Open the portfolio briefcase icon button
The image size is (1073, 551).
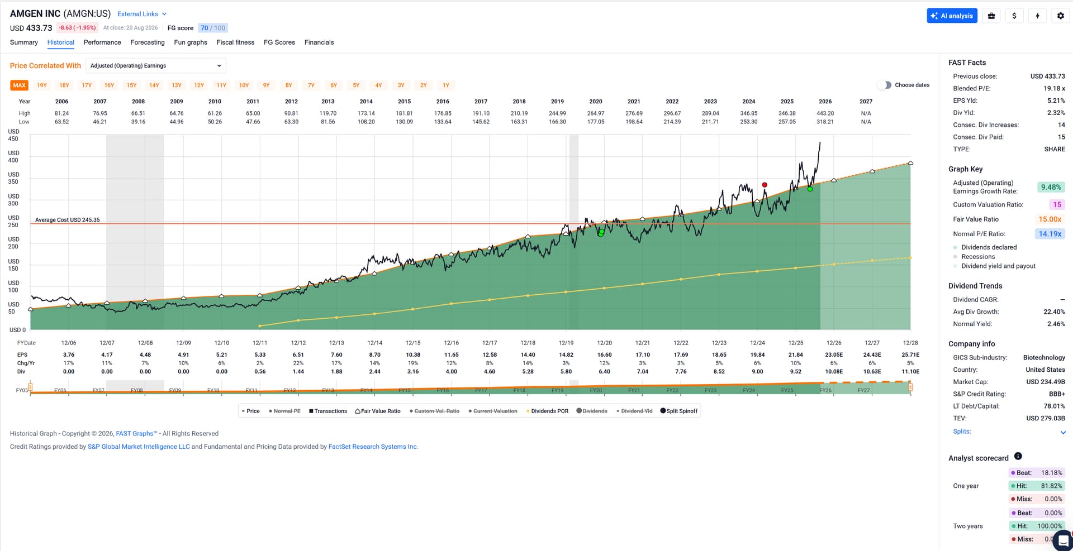[x=991, y=16]
